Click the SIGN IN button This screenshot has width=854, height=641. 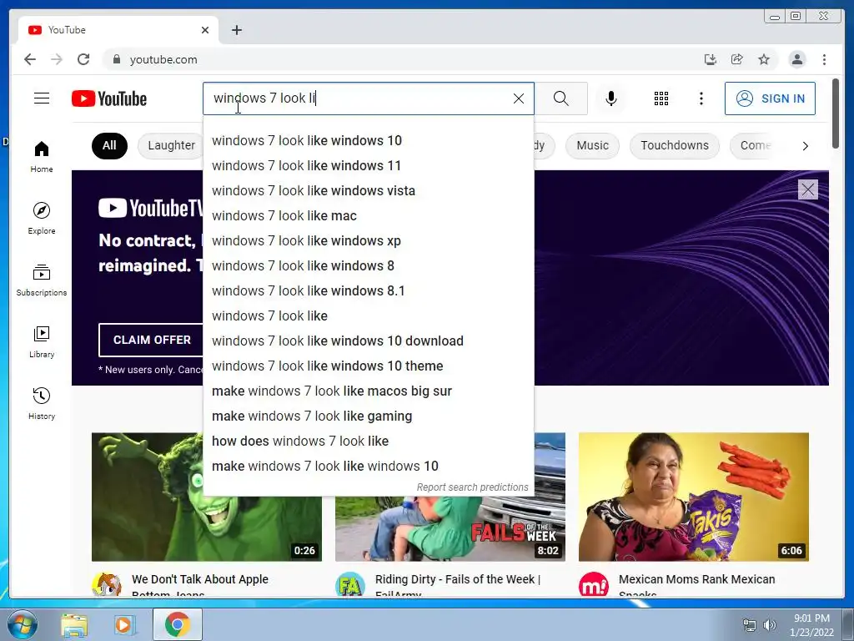[x=770, y=98]
